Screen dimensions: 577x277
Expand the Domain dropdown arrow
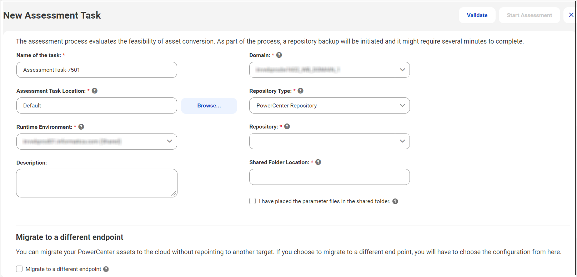pos(402,70)
